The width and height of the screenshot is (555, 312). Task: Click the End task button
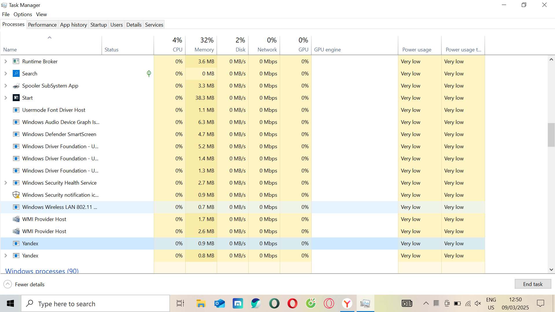533,284
